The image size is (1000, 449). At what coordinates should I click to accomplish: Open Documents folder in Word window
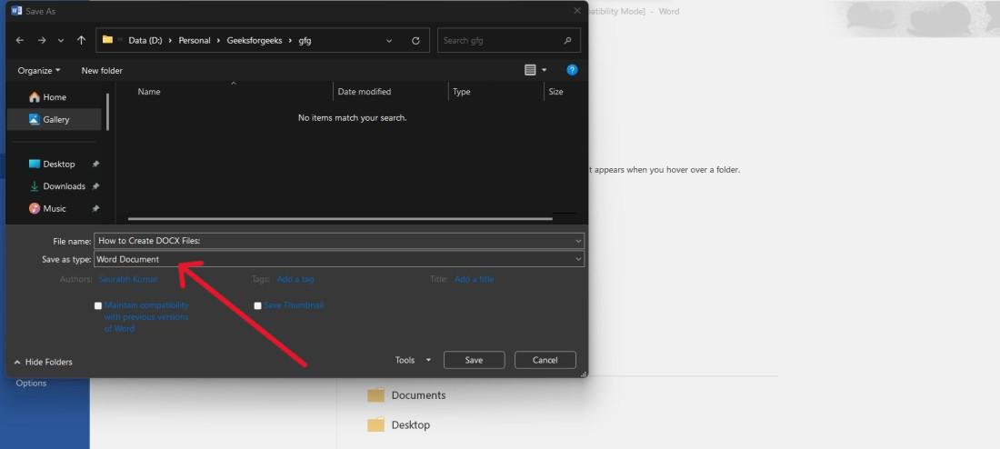407,394
